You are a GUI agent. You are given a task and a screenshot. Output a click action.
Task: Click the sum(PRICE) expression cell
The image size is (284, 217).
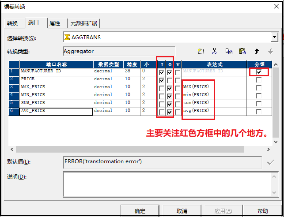(x=214, y=104)
